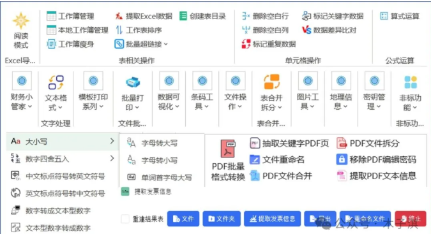Click 抽取关键字PDF页 tool
This screenshot has height=234, width=431.
click(289, 143)
